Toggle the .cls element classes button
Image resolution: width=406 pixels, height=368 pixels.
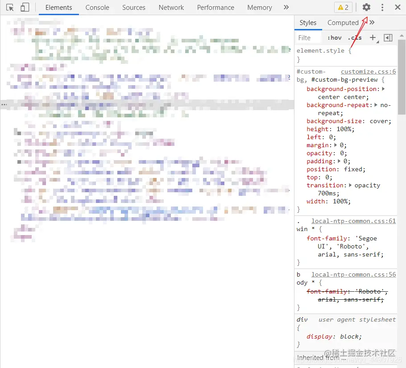point(355,38)
